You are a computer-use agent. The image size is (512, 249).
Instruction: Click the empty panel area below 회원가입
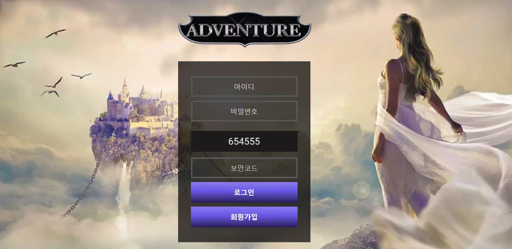[244, 235]
